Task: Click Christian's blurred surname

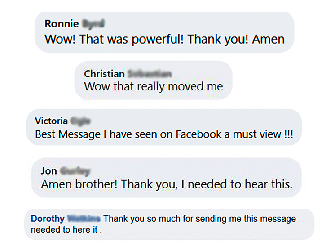Action: [149, 74]
